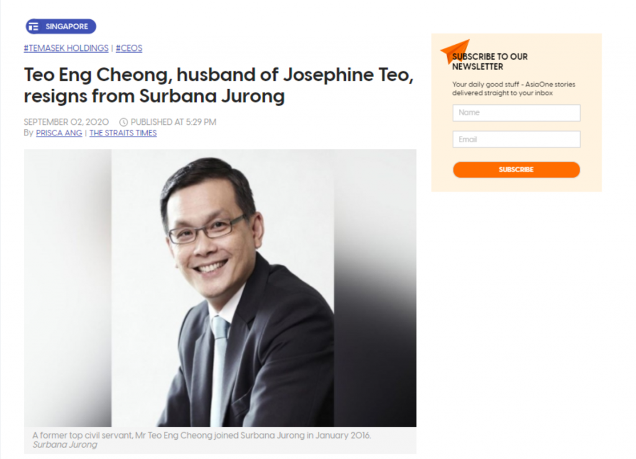
Task: Follow the #CEOS hashtag link
Action: coord(129,48)
